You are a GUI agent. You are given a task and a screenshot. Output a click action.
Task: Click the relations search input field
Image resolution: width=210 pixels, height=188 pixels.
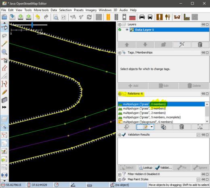(164, 99)
